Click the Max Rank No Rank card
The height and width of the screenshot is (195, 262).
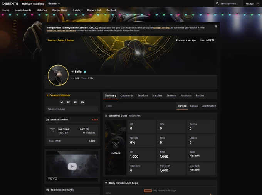[x=201, y=168]
